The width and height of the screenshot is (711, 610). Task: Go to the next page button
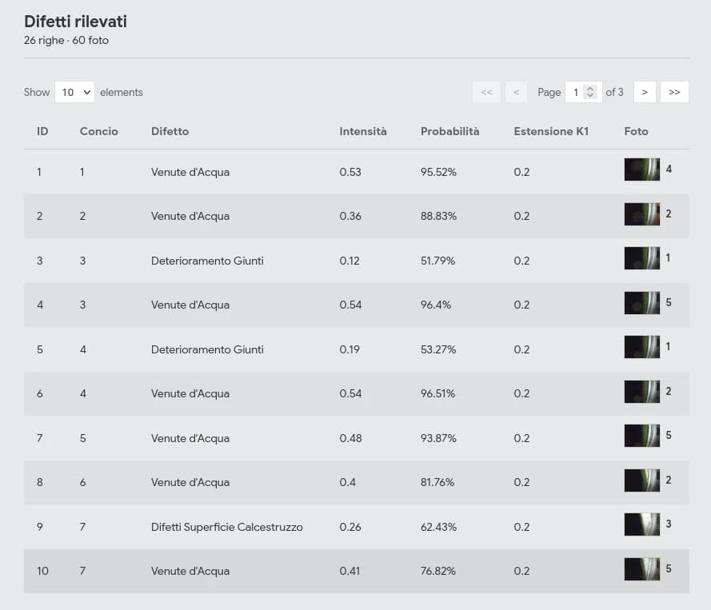(645, 92)
